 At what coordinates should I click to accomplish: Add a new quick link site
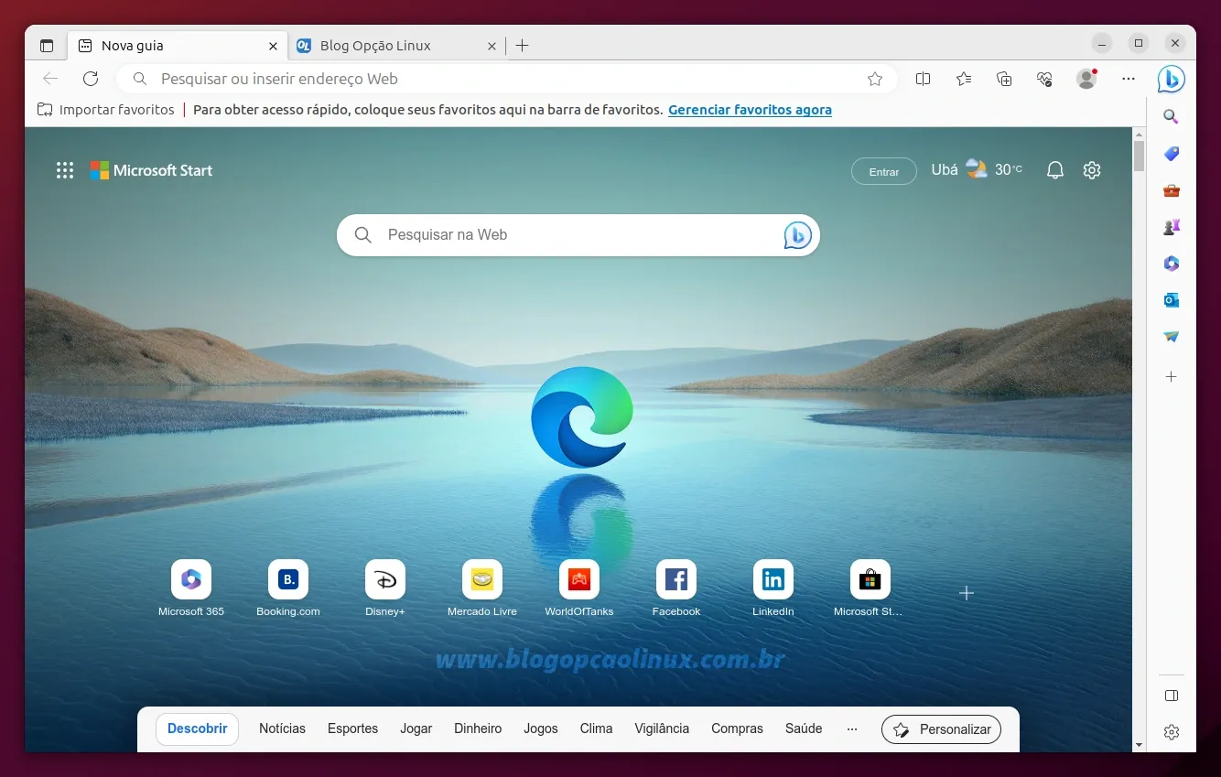tap(967, 593)
